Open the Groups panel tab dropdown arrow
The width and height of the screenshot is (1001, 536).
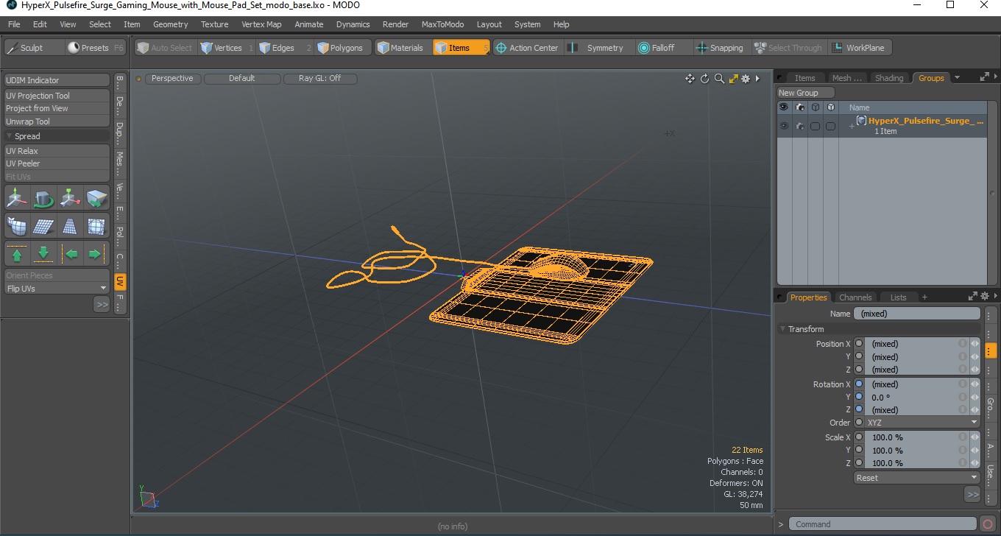click(957, 78)
